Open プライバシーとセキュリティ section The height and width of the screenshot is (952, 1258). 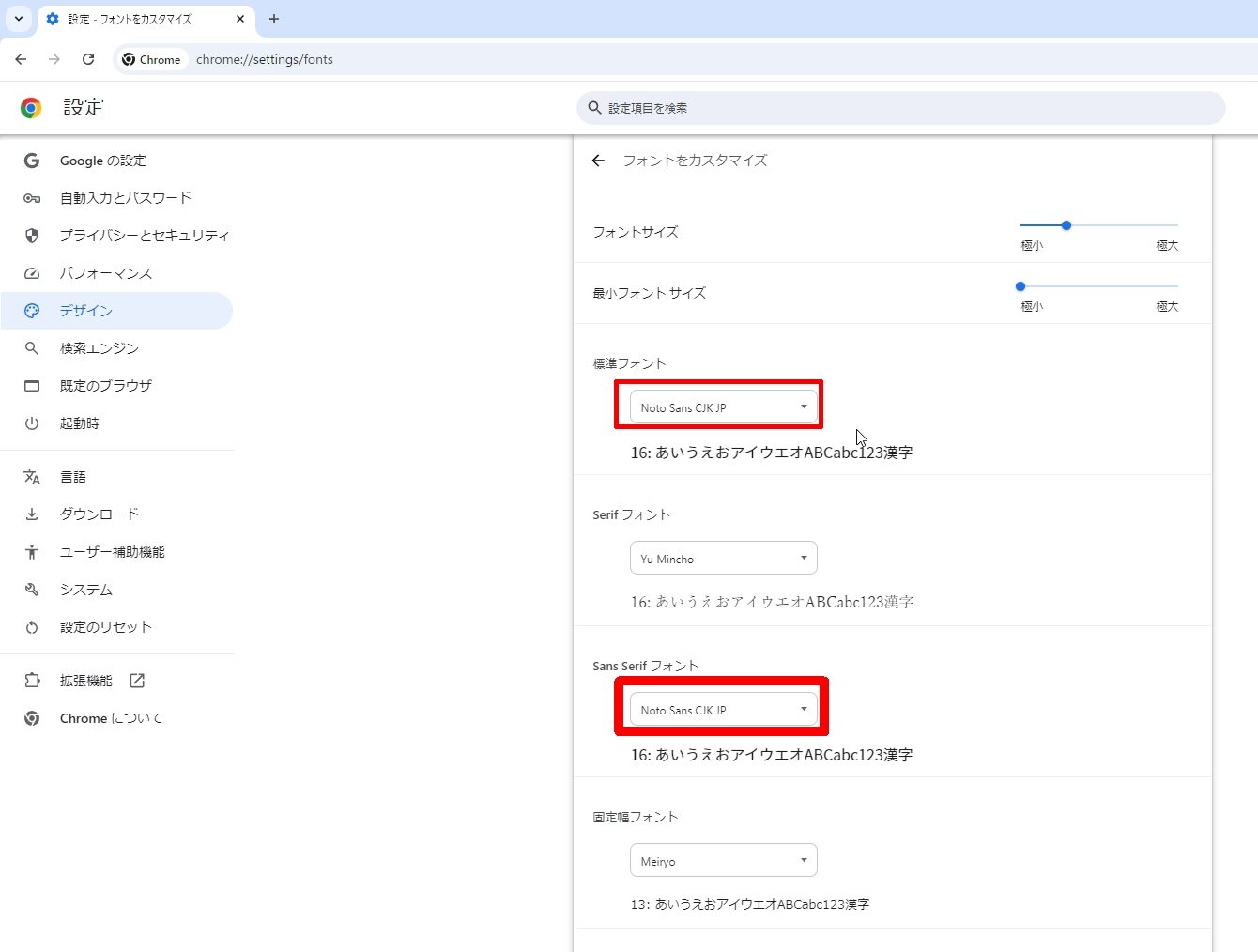pyautogui.click(x=116, y=236)
